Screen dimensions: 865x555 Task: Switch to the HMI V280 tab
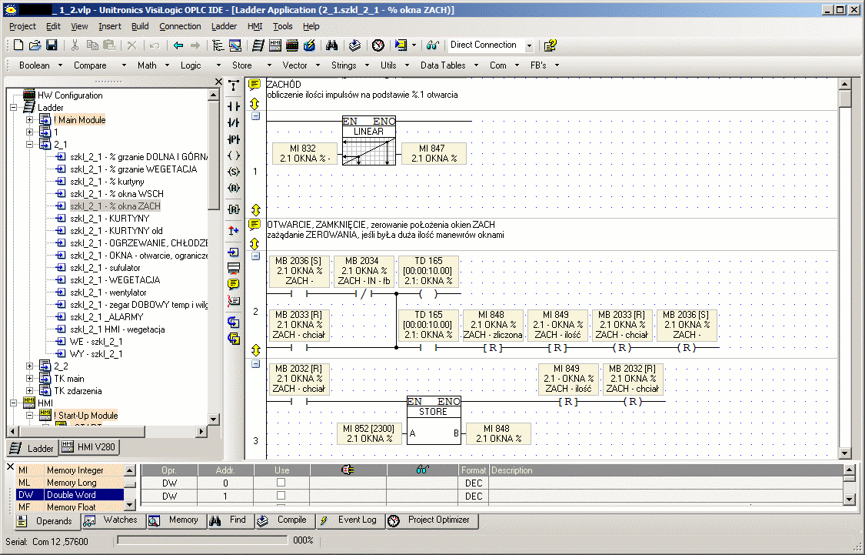tap(89, 446)
